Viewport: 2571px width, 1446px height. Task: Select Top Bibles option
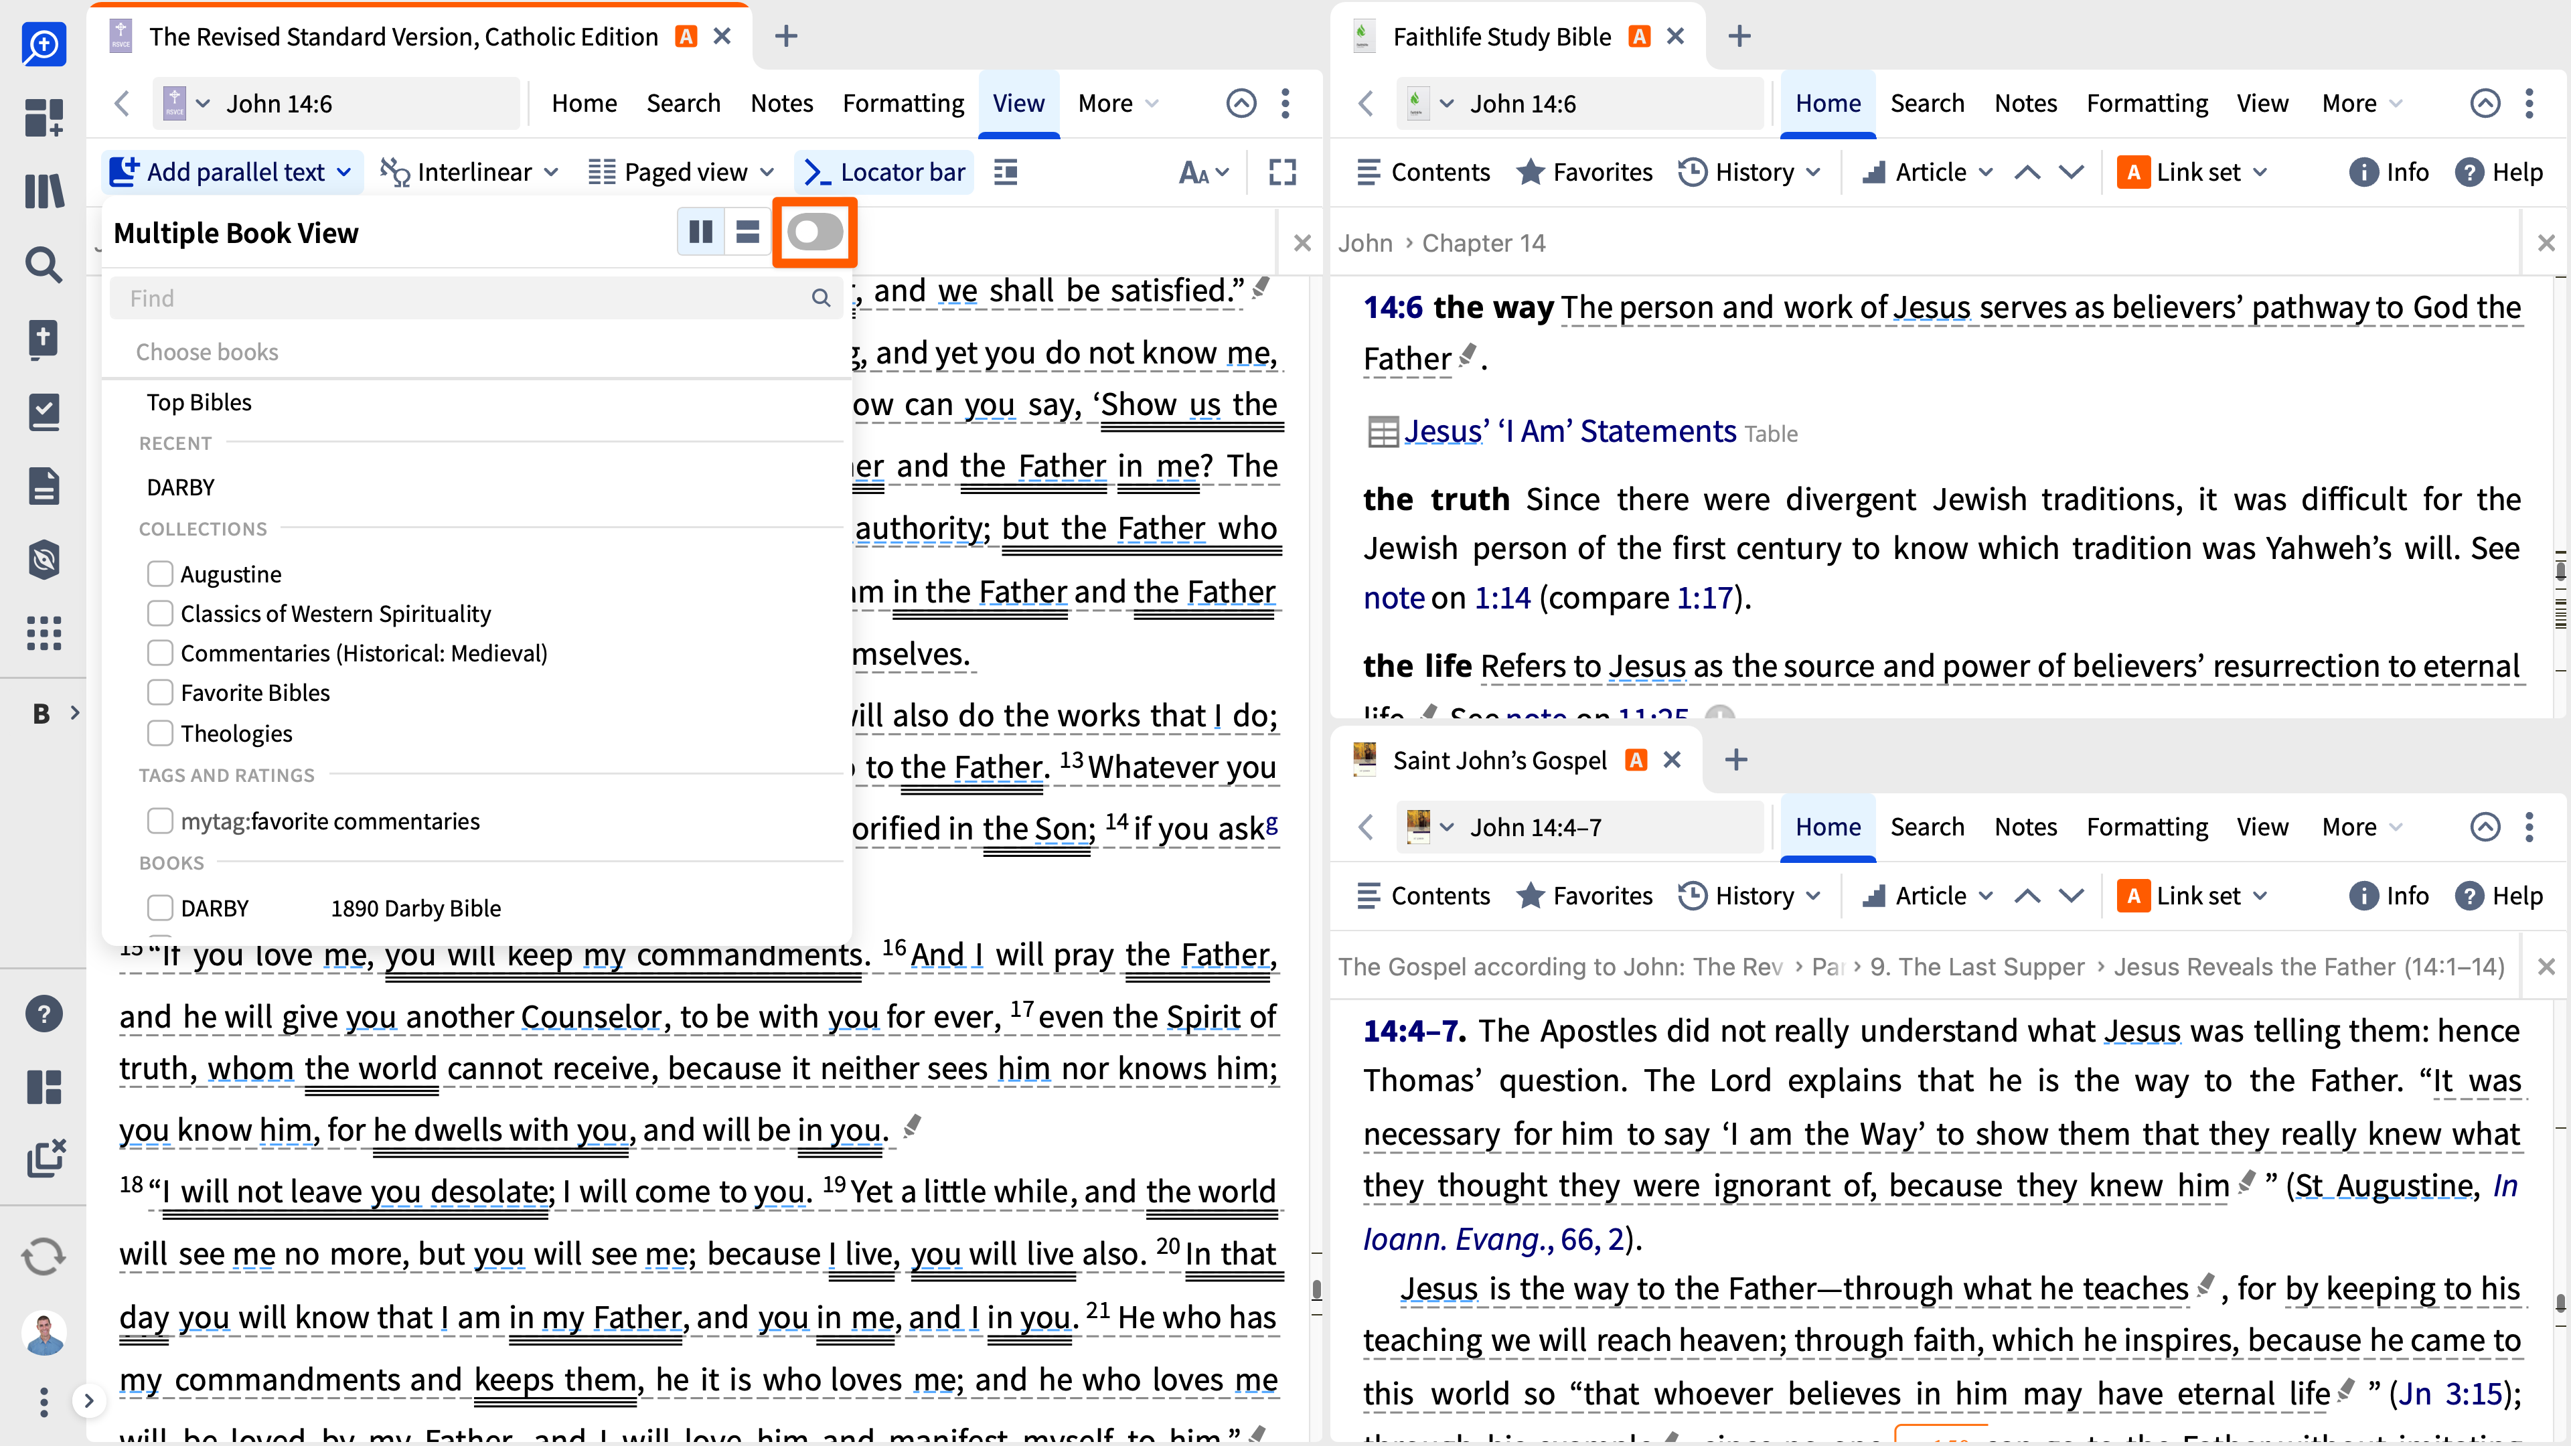[x=199, y=402]
